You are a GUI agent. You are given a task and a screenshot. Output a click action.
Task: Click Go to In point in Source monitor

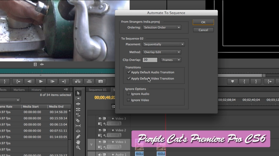pyautogui.click(x=18, y=81)
